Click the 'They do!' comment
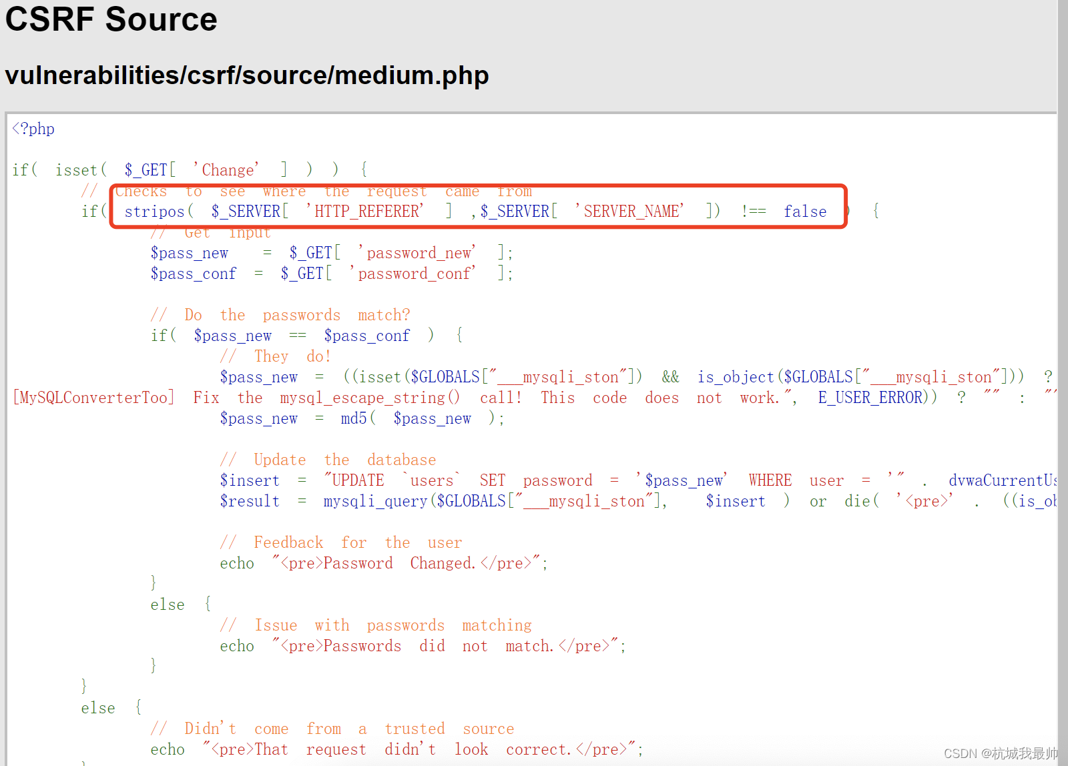Viewport: 1068px width, 766px height. click(276, 356)
